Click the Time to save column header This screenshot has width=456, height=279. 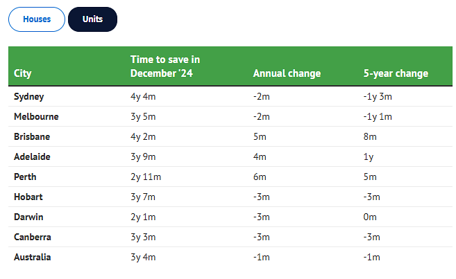tap(165, 66)
